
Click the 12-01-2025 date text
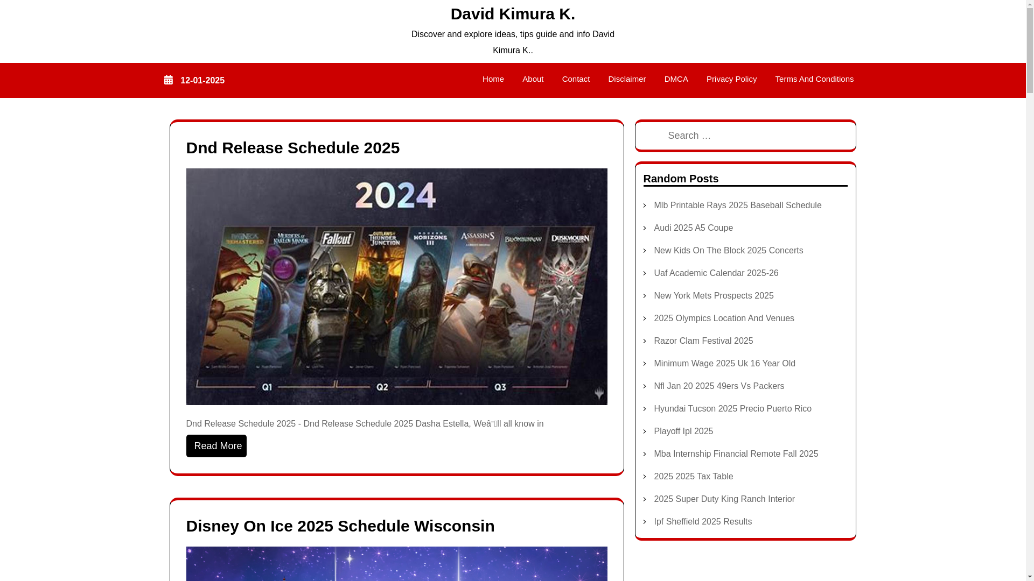point(202,81)
